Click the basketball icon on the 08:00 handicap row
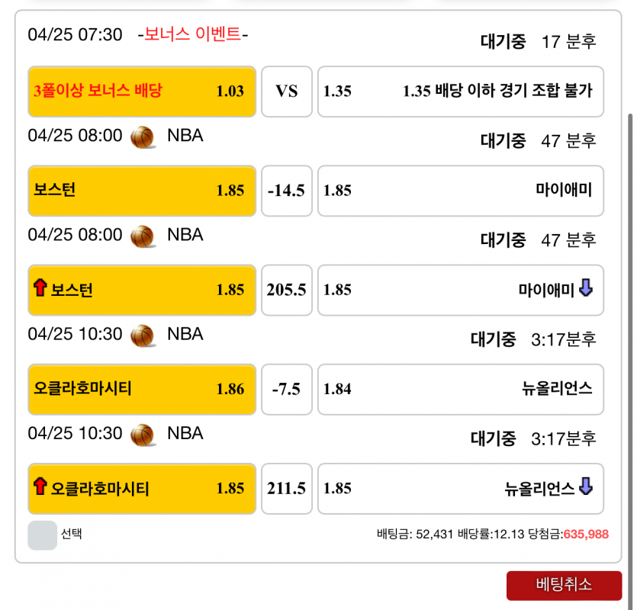This screenshot has width=637, height=610. [x=143, y=136]
